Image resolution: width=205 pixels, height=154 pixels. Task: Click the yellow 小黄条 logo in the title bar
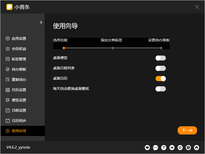tap(10, 7)
